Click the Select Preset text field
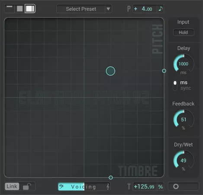Viewport: 203px width, 195px height. tap(81, 9)
